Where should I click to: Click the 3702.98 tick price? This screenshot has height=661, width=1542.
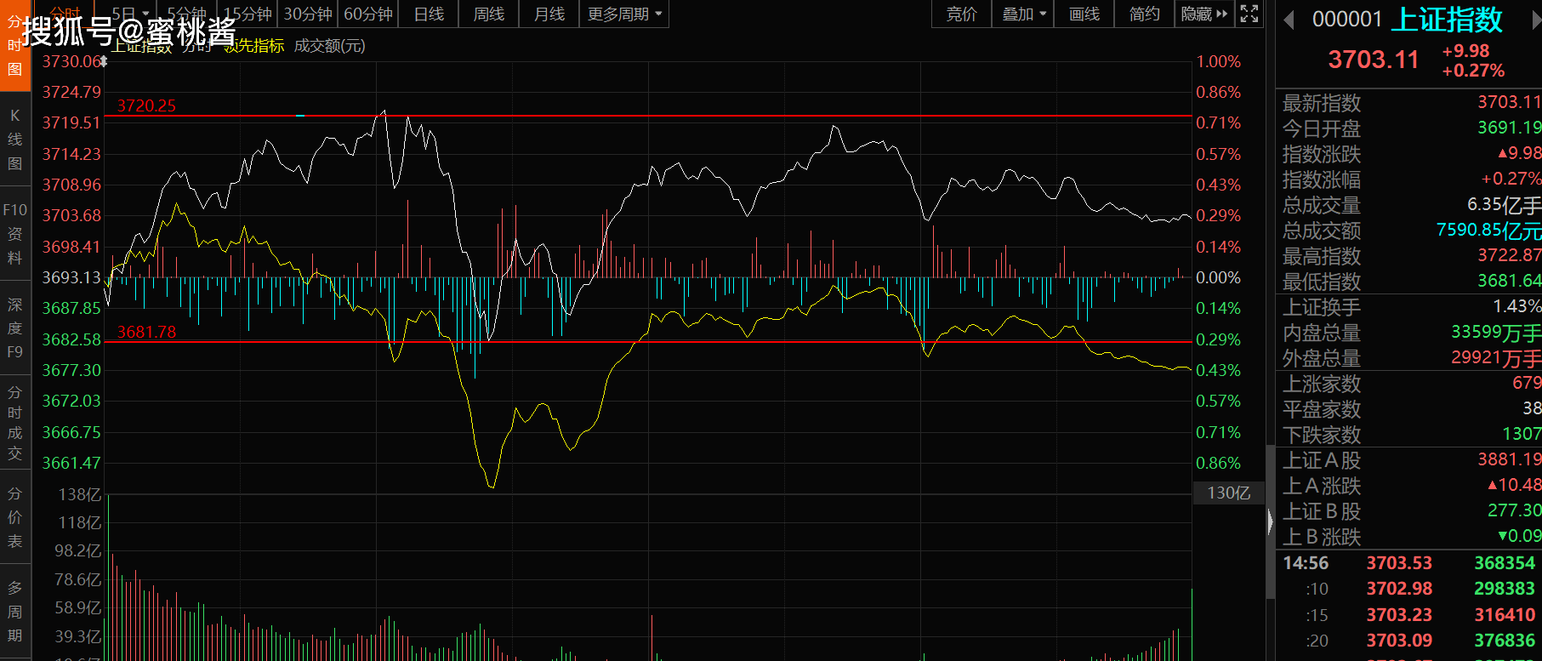[1399, 589]
